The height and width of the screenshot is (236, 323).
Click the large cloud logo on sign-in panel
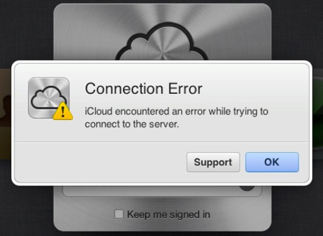click(161, 41)
